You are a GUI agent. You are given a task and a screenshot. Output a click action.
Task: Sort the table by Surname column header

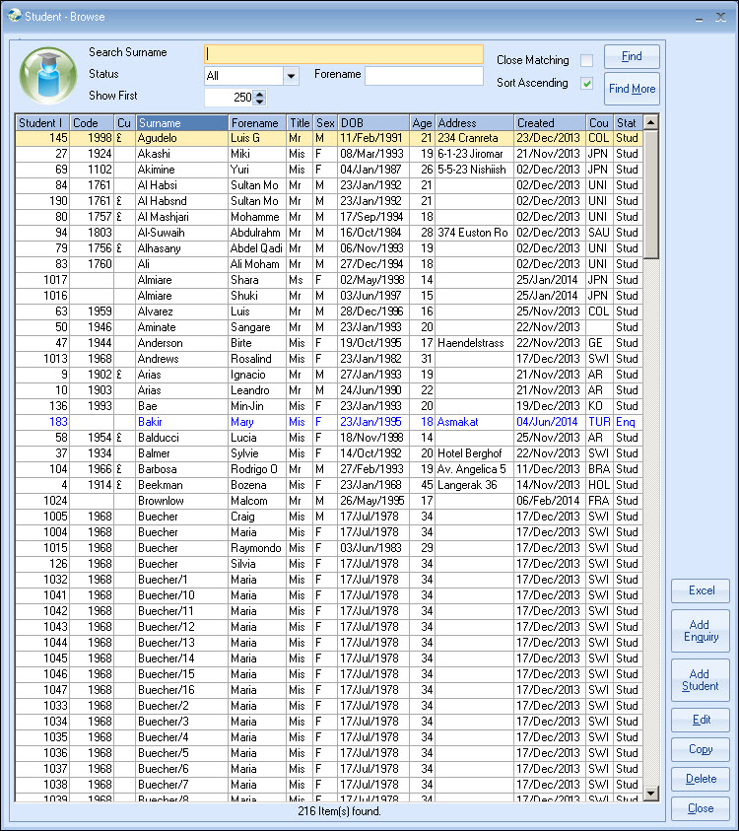(x=181, y=123)
